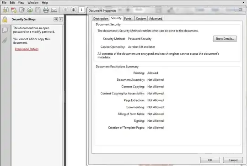Click the Printing Allowed value
Screen dimensions: 247x166
[153, 73]
